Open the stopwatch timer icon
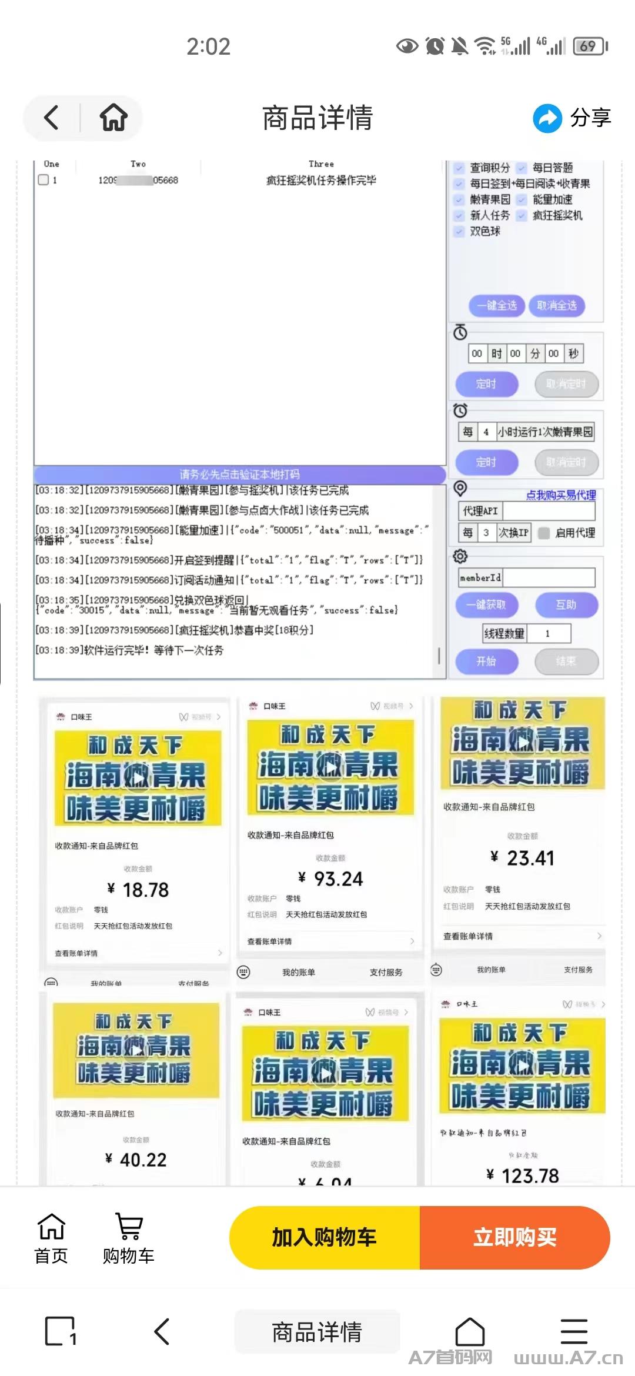The image size is (635, 1376). coord(460,333)
